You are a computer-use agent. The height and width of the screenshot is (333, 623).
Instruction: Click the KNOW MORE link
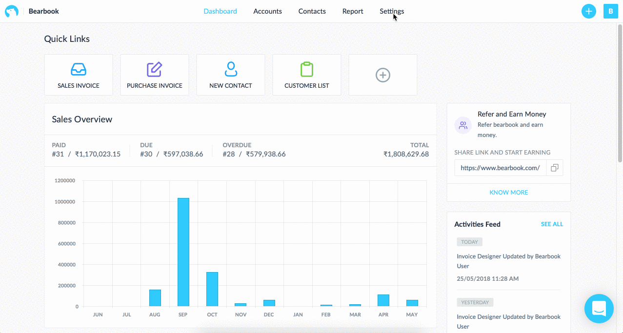[x=509, y=193]
